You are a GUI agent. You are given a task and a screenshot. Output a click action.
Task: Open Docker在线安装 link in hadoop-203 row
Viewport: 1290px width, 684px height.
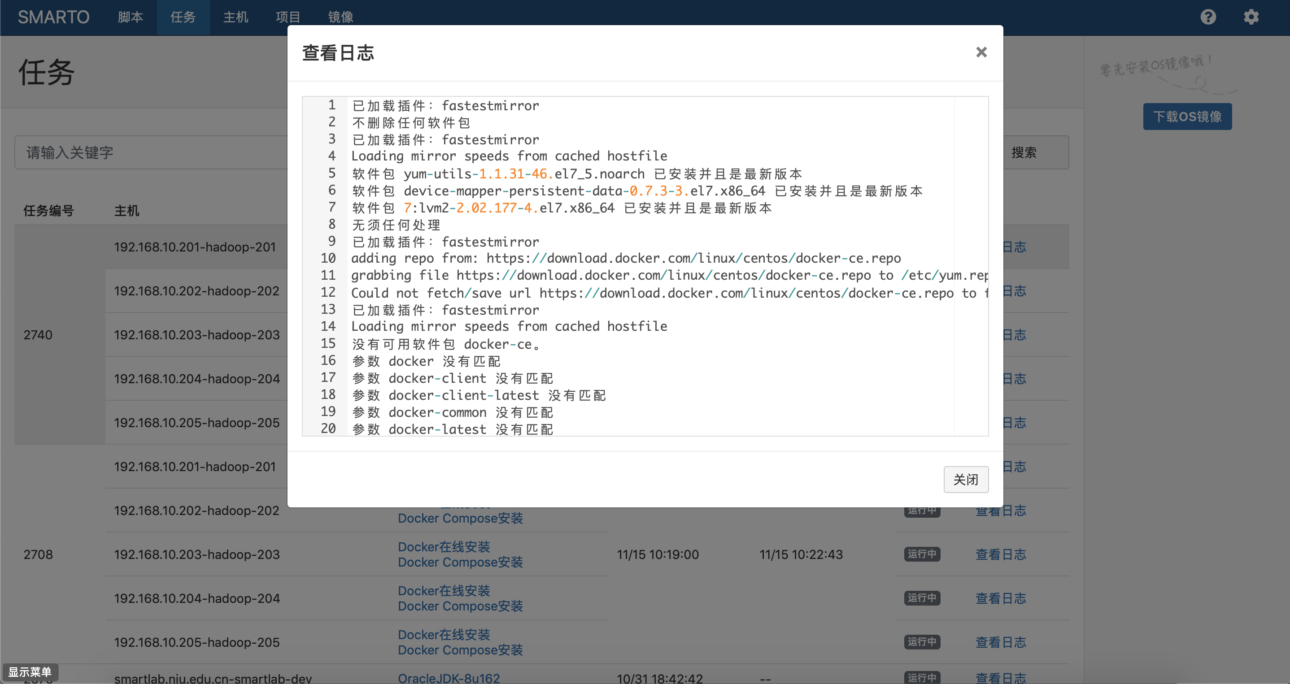[x=444, y=546]
